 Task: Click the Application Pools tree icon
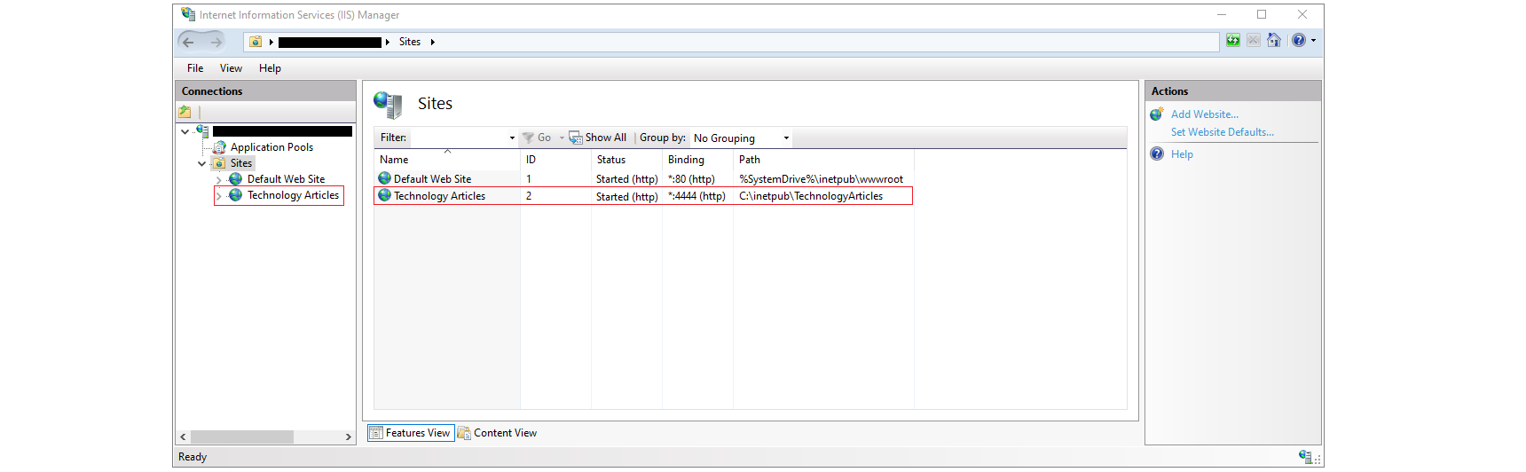coord(219,147)
